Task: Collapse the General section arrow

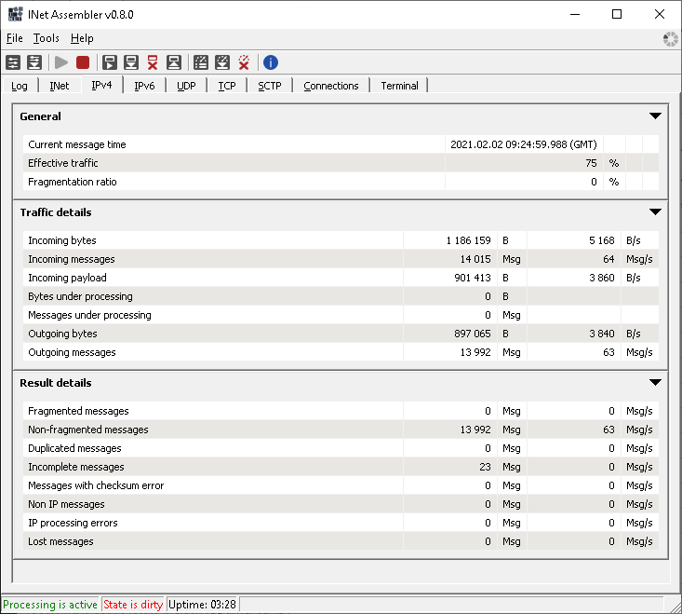Action: [x=655, y=116]
